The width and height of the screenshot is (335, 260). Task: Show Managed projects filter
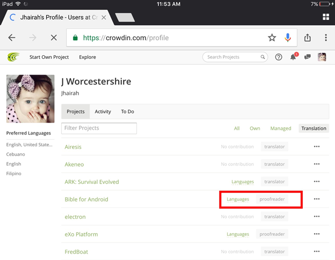point(281,129)
